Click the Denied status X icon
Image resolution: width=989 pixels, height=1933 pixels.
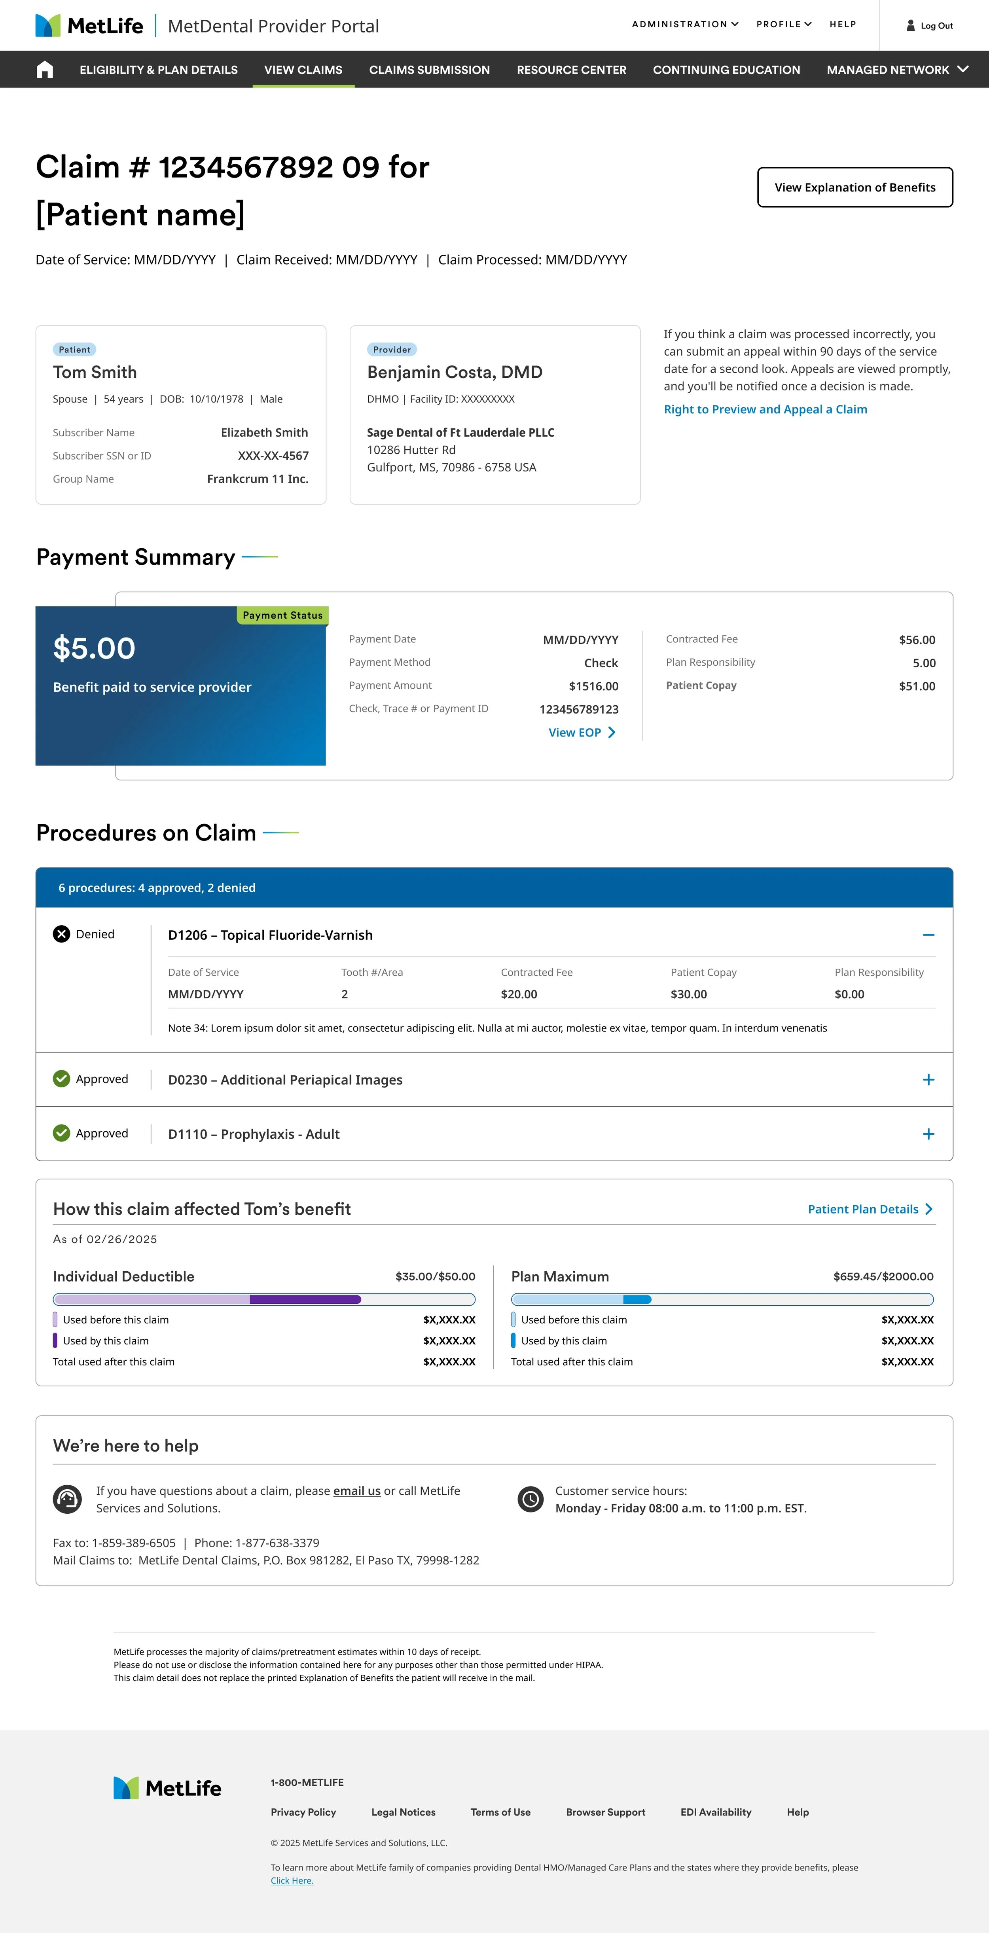coord(62,933)
